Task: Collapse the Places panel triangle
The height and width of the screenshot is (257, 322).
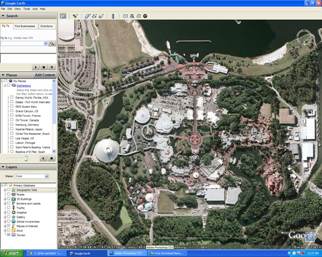Action: click(x=3, y=75)
